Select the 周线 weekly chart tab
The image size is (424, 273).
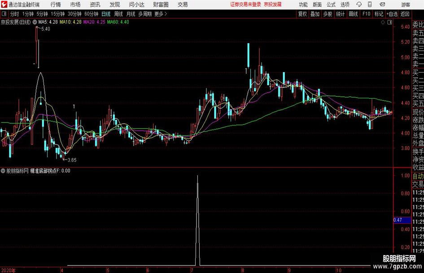pos(118,14)
